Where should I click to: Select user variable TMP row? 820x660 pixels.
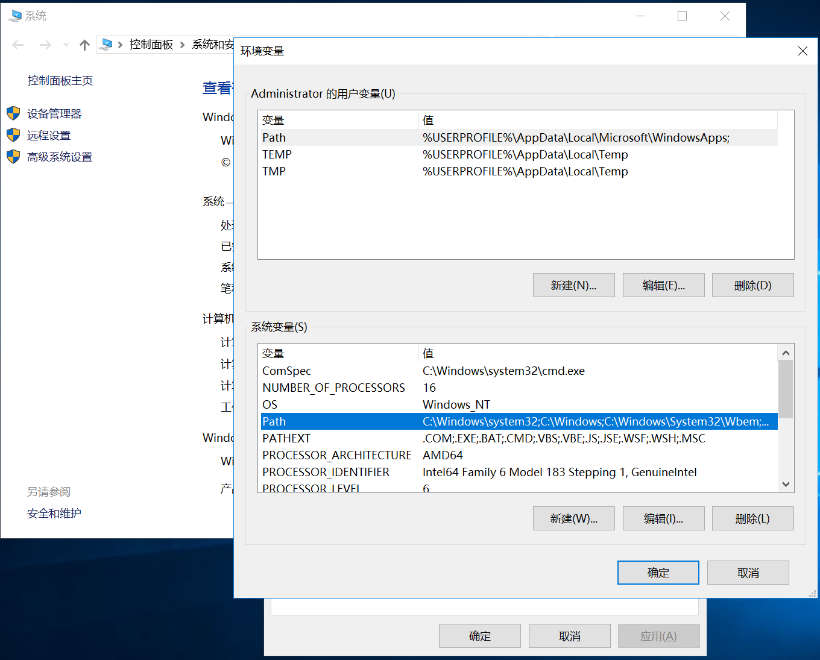[519, 171]
